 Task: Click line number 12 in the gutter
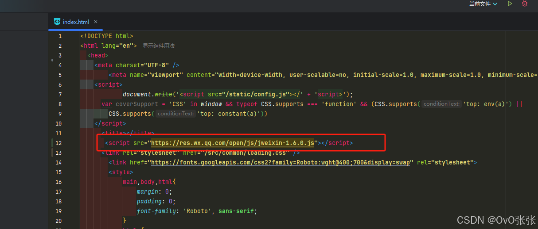pos(59,143)
